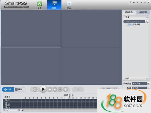Select the bottom-left video window

(x=31, y=66)
